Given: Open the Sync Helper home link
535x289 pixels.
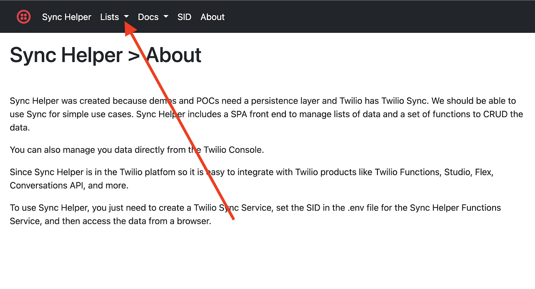Looking at the screenshot, I should [x=67, y=17].
